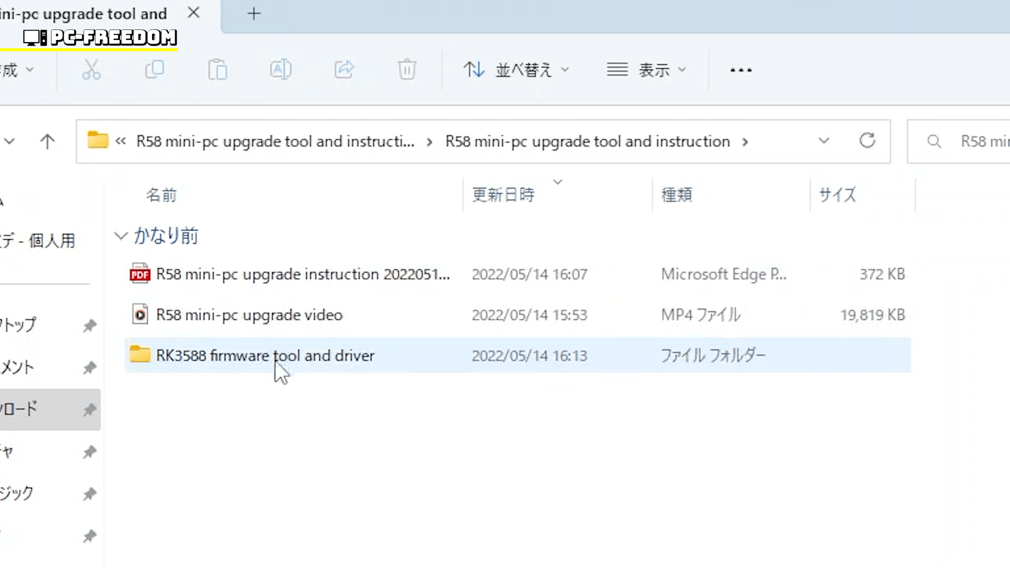Select R58 mini-pc upgrade video file

click(x=249, y=315)
